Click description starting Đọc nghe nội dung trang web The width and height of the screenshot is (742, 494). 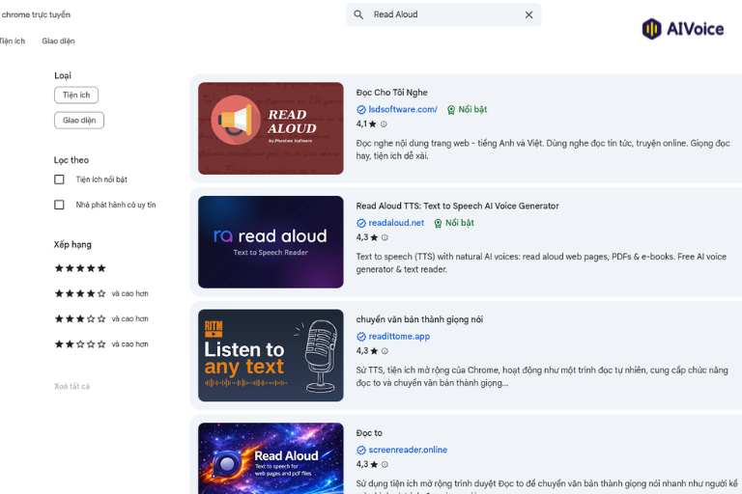543,150
